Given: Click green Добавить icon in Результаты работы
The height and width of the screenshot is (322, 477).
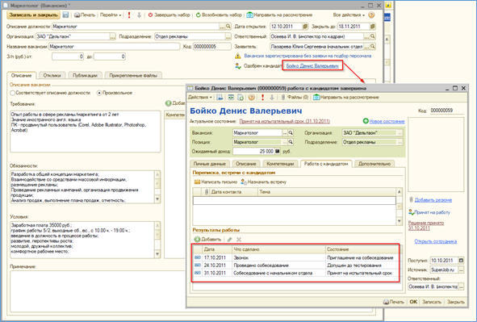Looking at the screenshot, I should coord(197,240).
